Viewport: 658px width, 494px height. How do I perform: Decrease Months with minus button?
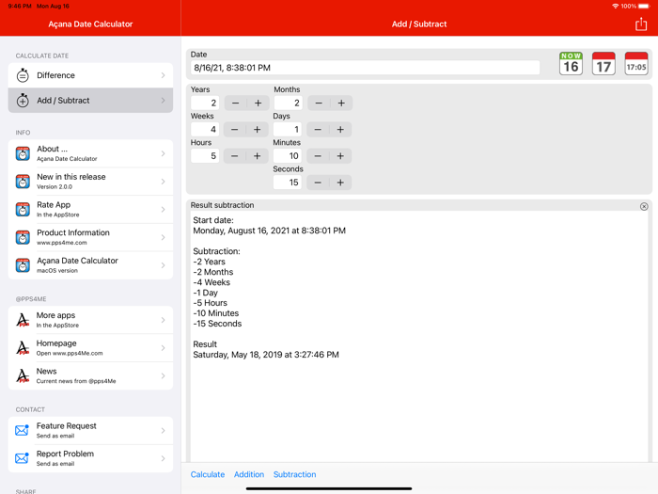coord(319,103)
